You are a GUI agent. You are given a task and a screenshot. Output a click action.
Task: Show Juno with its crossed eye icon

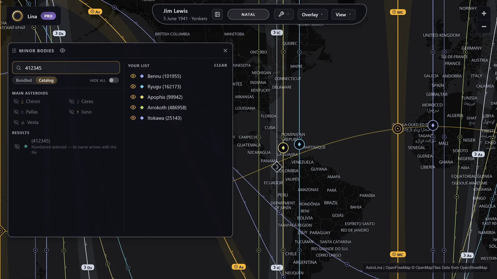(x=71, y=112)
